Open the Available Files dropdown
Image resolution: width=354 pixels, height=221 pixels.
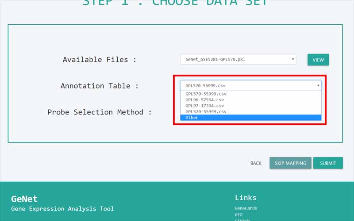(238, 60)
